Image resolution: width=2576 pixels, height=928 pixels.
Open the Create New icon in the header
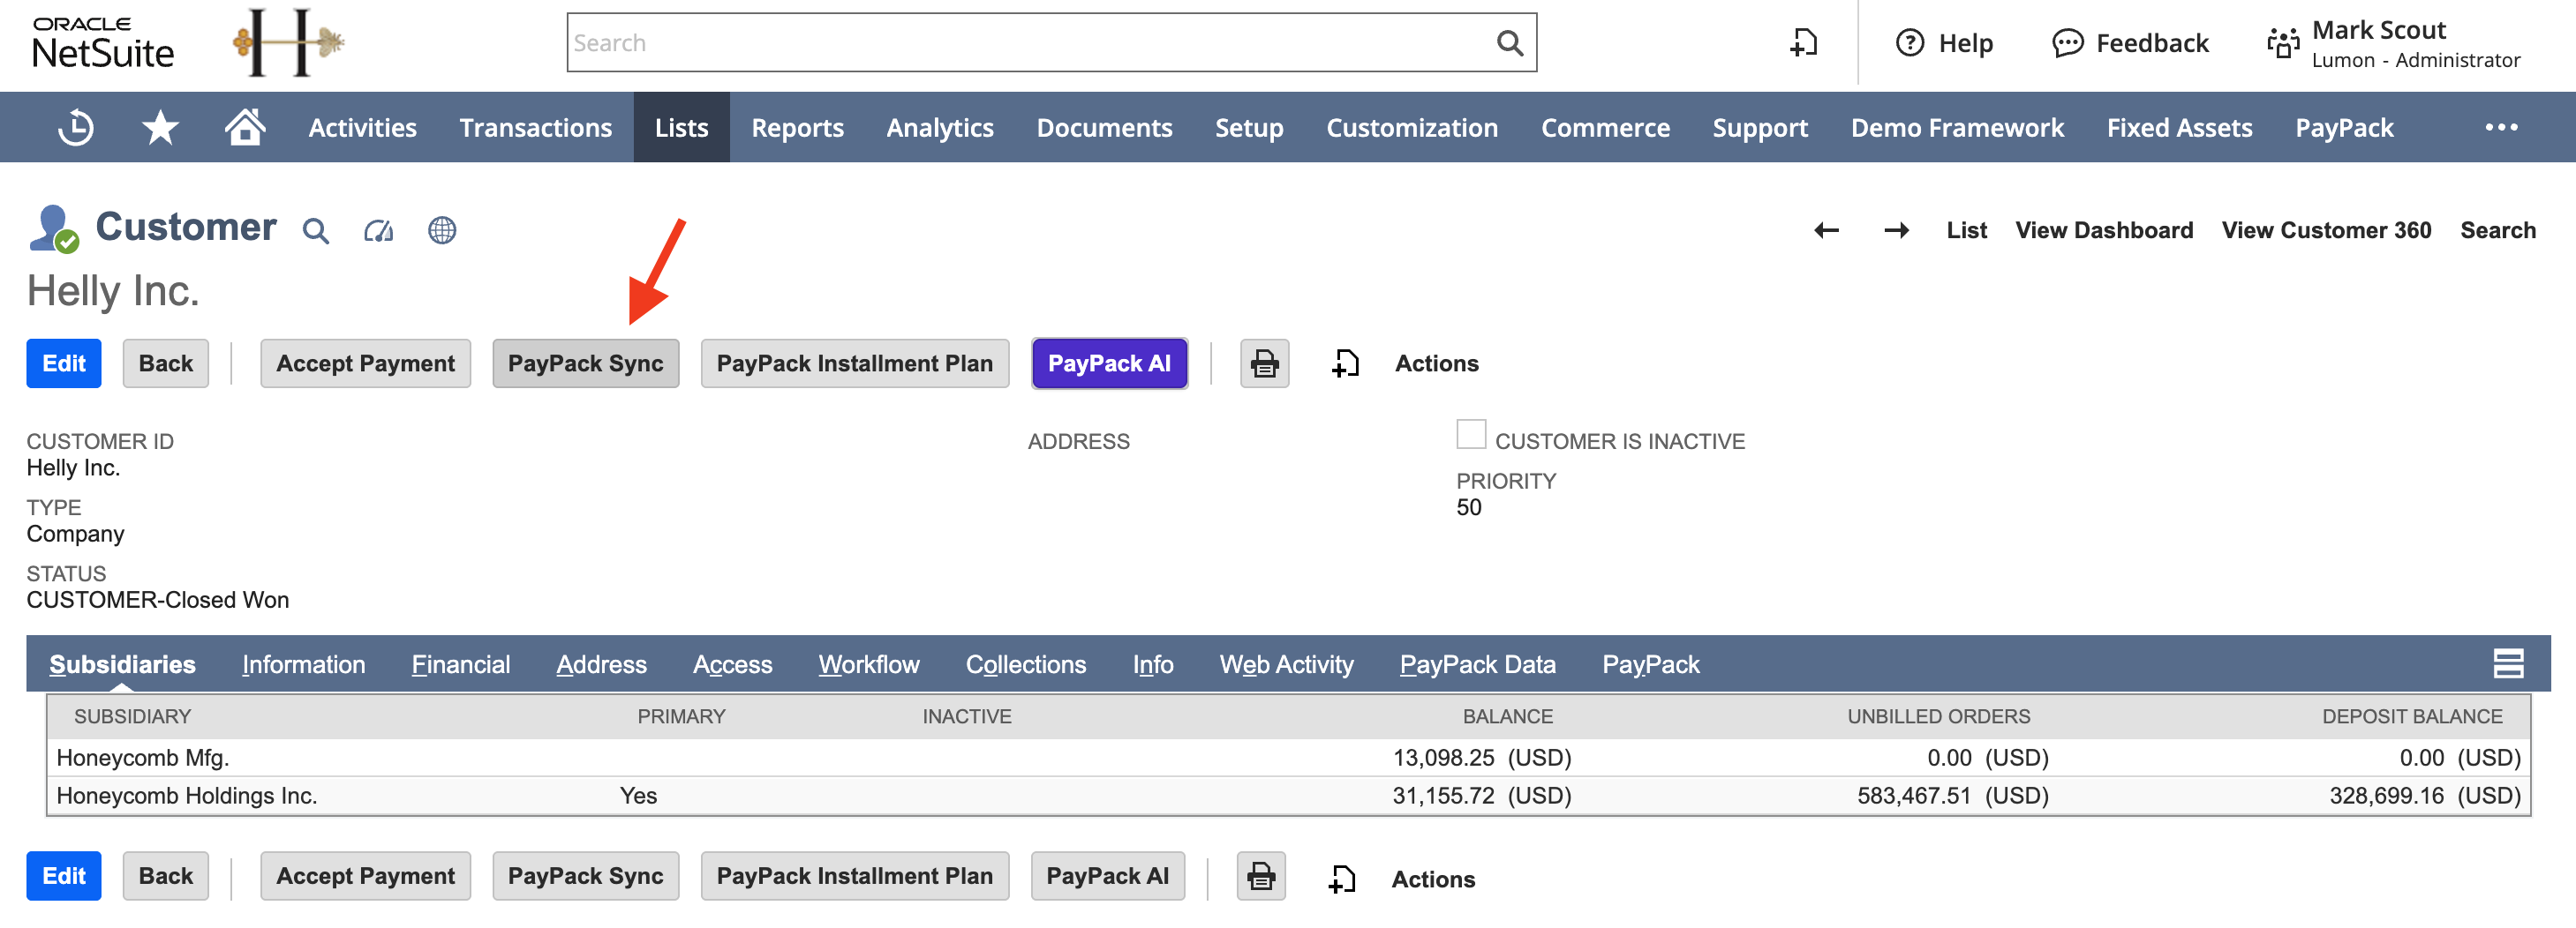pos(1803,43)
